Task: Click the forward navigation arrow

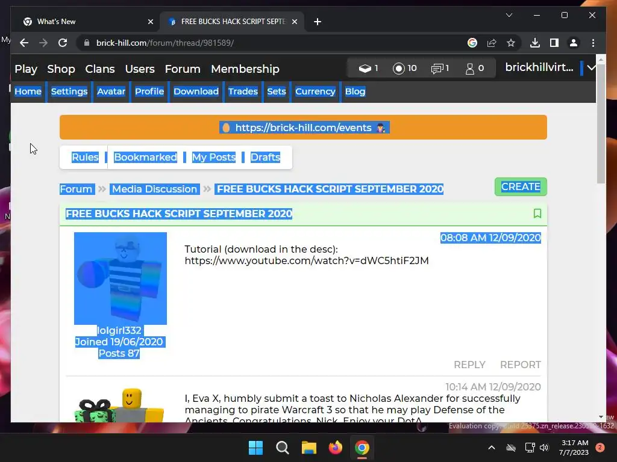Action: click(43, 43)
